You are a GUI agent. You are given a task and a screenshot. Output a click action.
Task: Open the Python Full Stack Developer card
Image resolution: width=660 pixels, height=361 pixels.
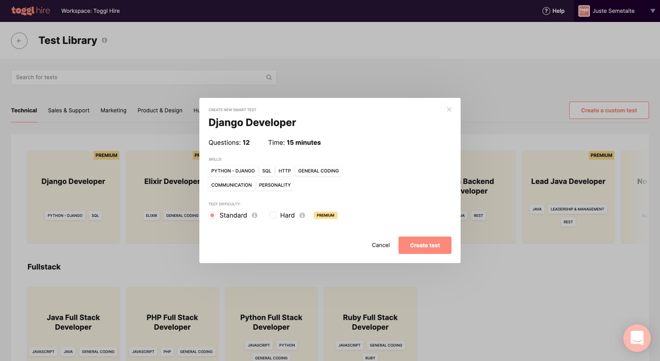[x=271, y=324]
